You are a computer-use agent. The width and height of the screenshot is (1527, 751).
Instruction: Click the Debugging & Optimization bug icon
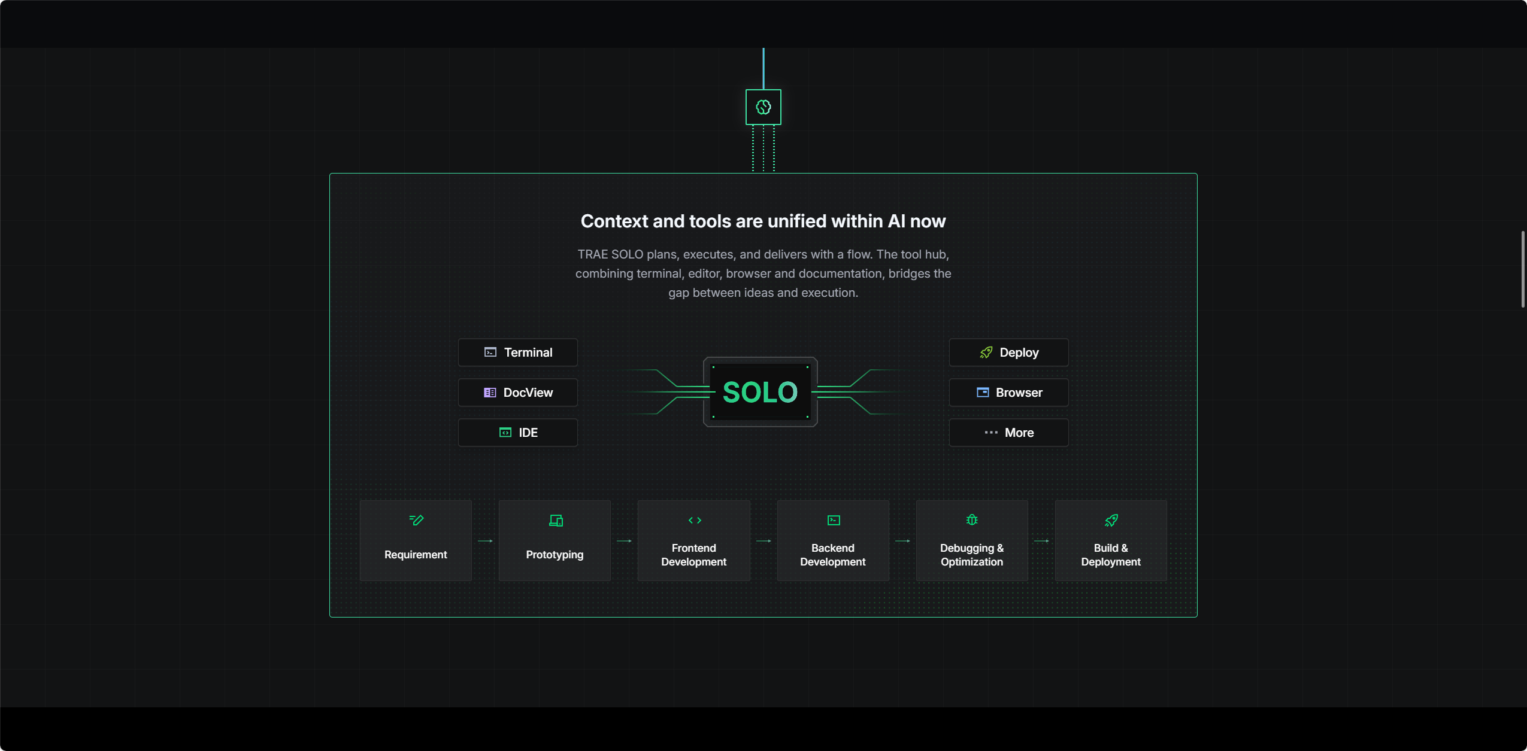(972, 519)
